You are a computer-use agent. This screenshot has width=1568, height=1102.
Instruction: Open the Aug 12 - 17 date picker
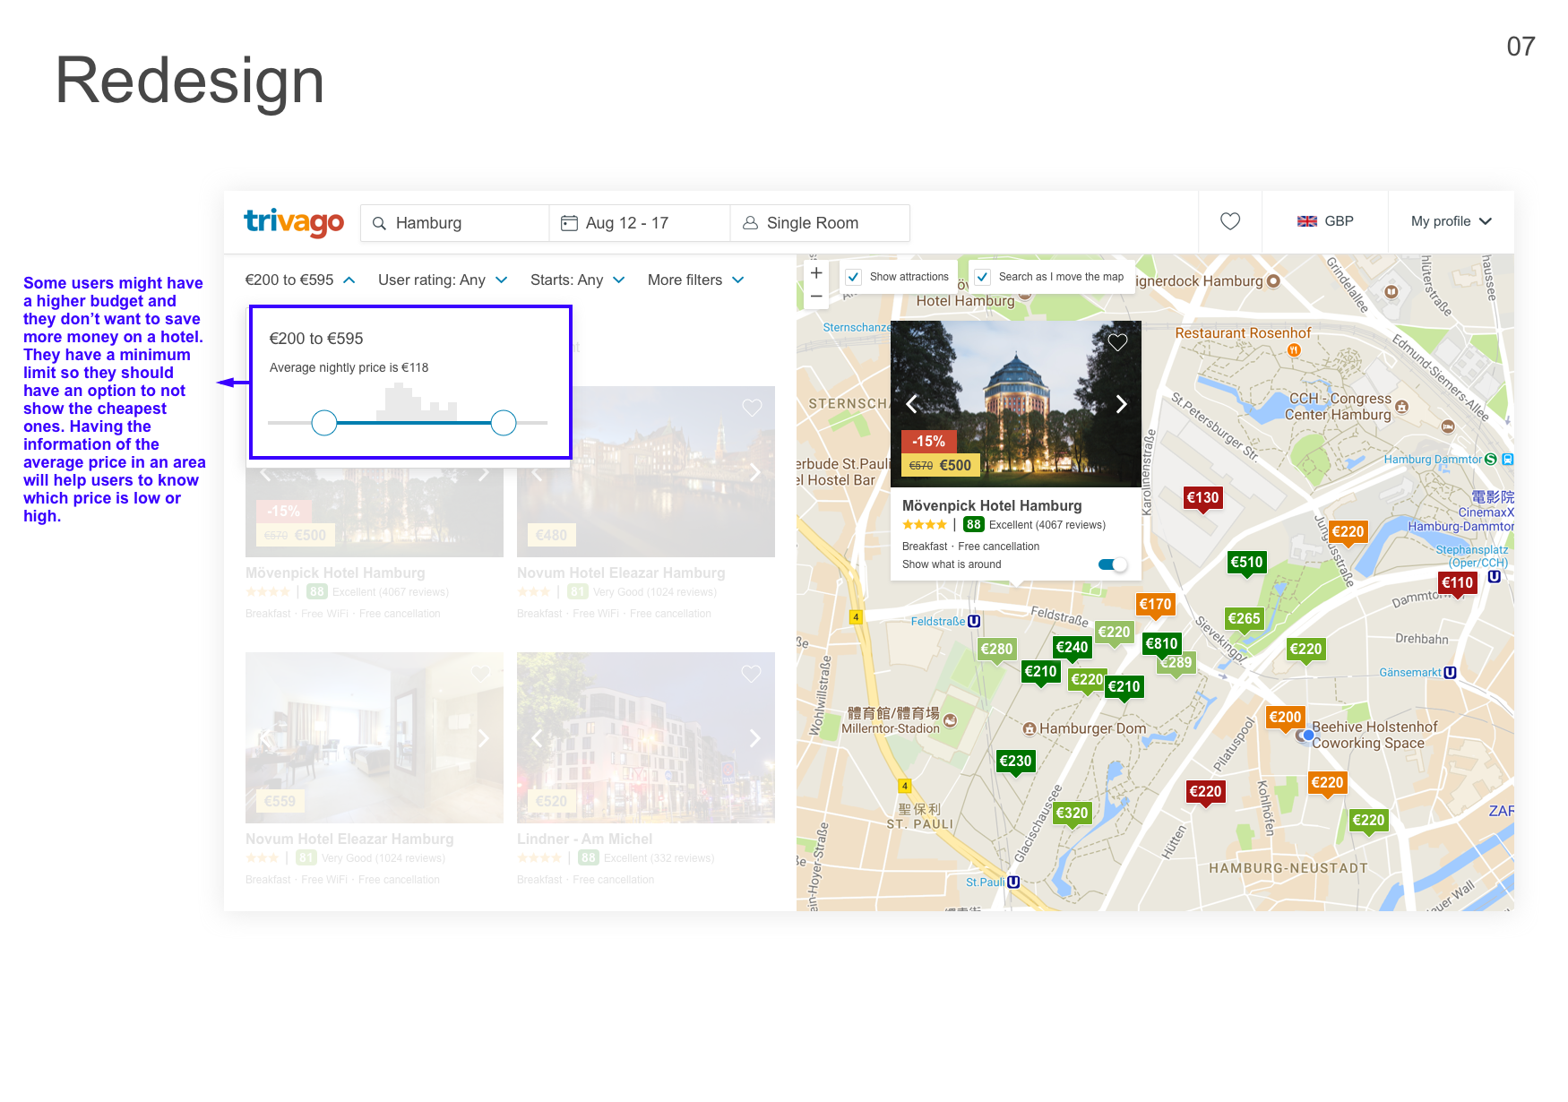640,223
